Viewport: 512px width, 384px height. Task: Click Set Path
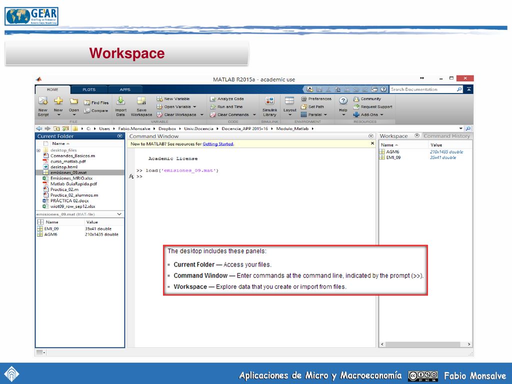point(312,107)
